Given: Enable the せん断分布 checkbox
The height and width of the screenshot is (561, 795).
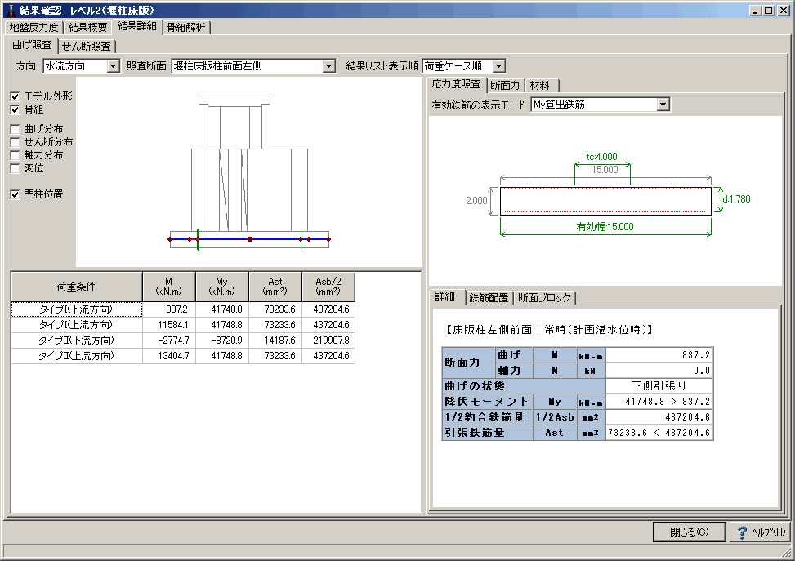Looking at the screenshot, I should pyautogui.click(x=16, y=142).
